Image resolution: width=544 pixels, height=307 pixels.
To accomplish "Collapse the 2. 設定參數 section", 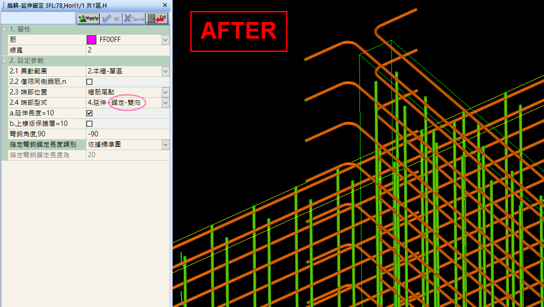I will pyautogui.click(x=4, y=61).
